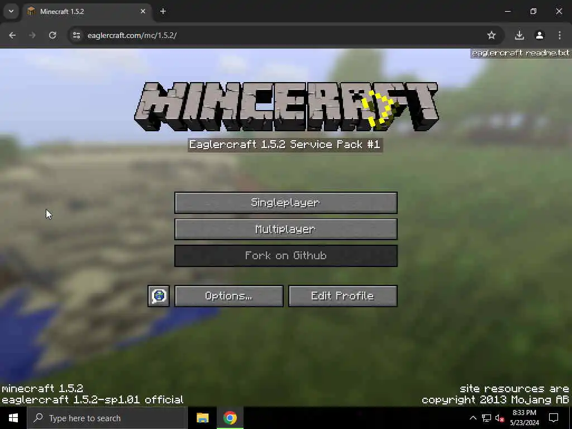
Task: Open File Explorer from the taskbar
Action: pyautogui.click(x=202, y=418)
